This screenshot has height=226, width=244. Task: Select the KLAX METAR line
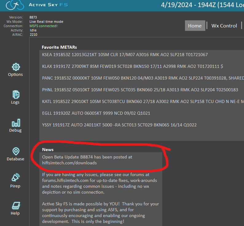[132, 66]
